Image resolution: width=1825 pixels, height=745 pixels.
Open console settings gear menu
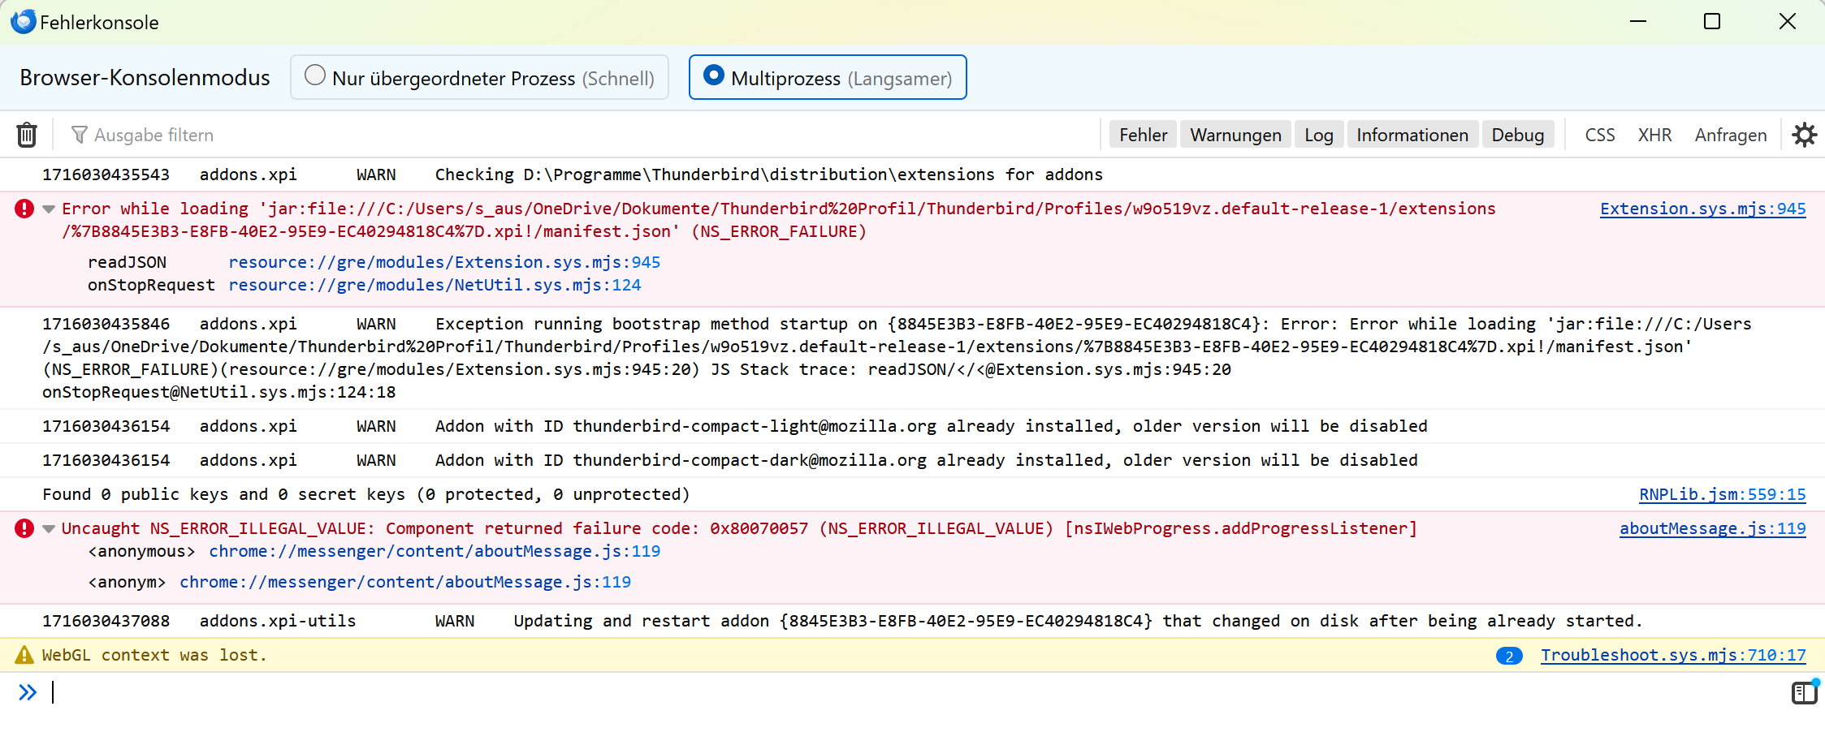click(x=1804, y=135)
